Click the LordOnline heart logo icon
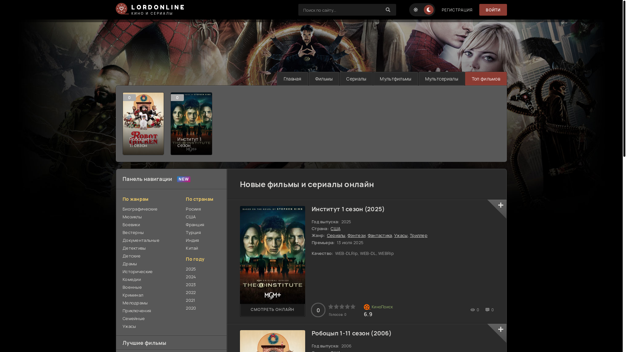The height and width of the screenshot is (352, 626). pyautogui.click(x=122, y=9)
